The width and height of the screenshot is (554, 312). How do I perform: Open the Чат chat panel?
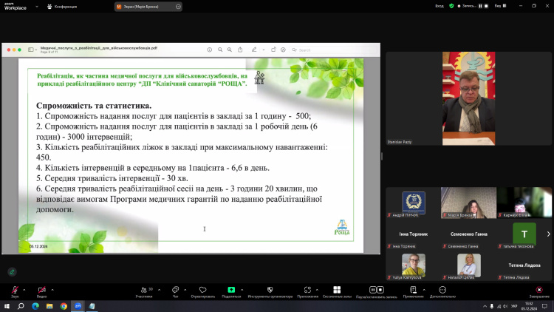(175, 291)
